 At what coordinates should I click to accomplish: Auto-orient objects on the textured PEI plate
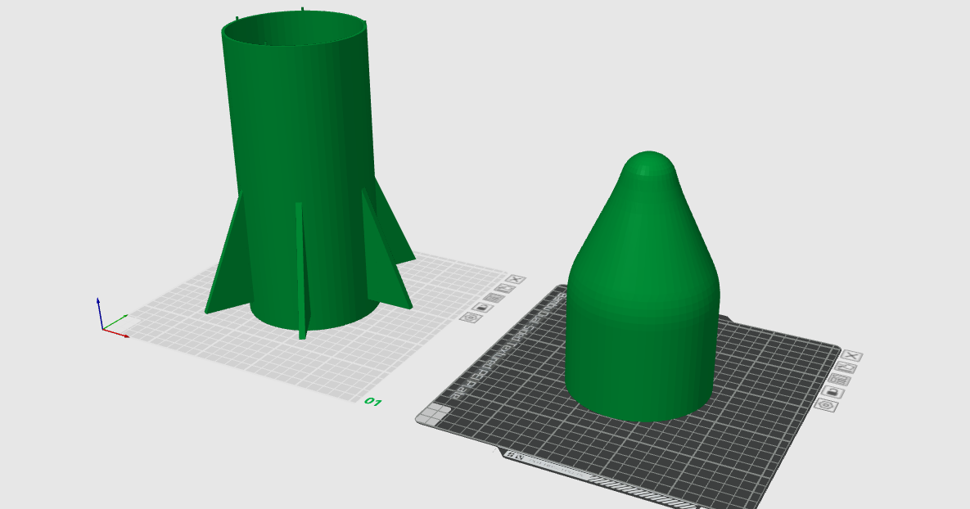pyautogui.click(x=846, y=367)
